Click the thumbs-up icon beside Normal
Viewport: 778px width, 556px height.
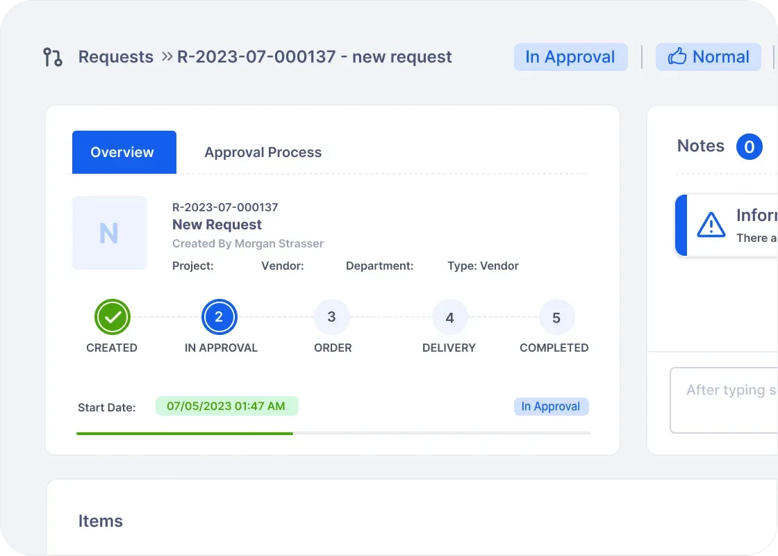[677, 56]
